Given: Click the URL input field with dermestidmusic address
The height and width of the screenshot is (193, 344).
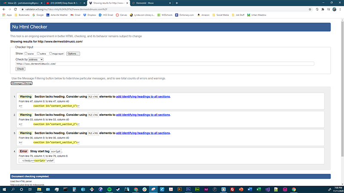Looking at the screenshot, I should coord(165,63).
